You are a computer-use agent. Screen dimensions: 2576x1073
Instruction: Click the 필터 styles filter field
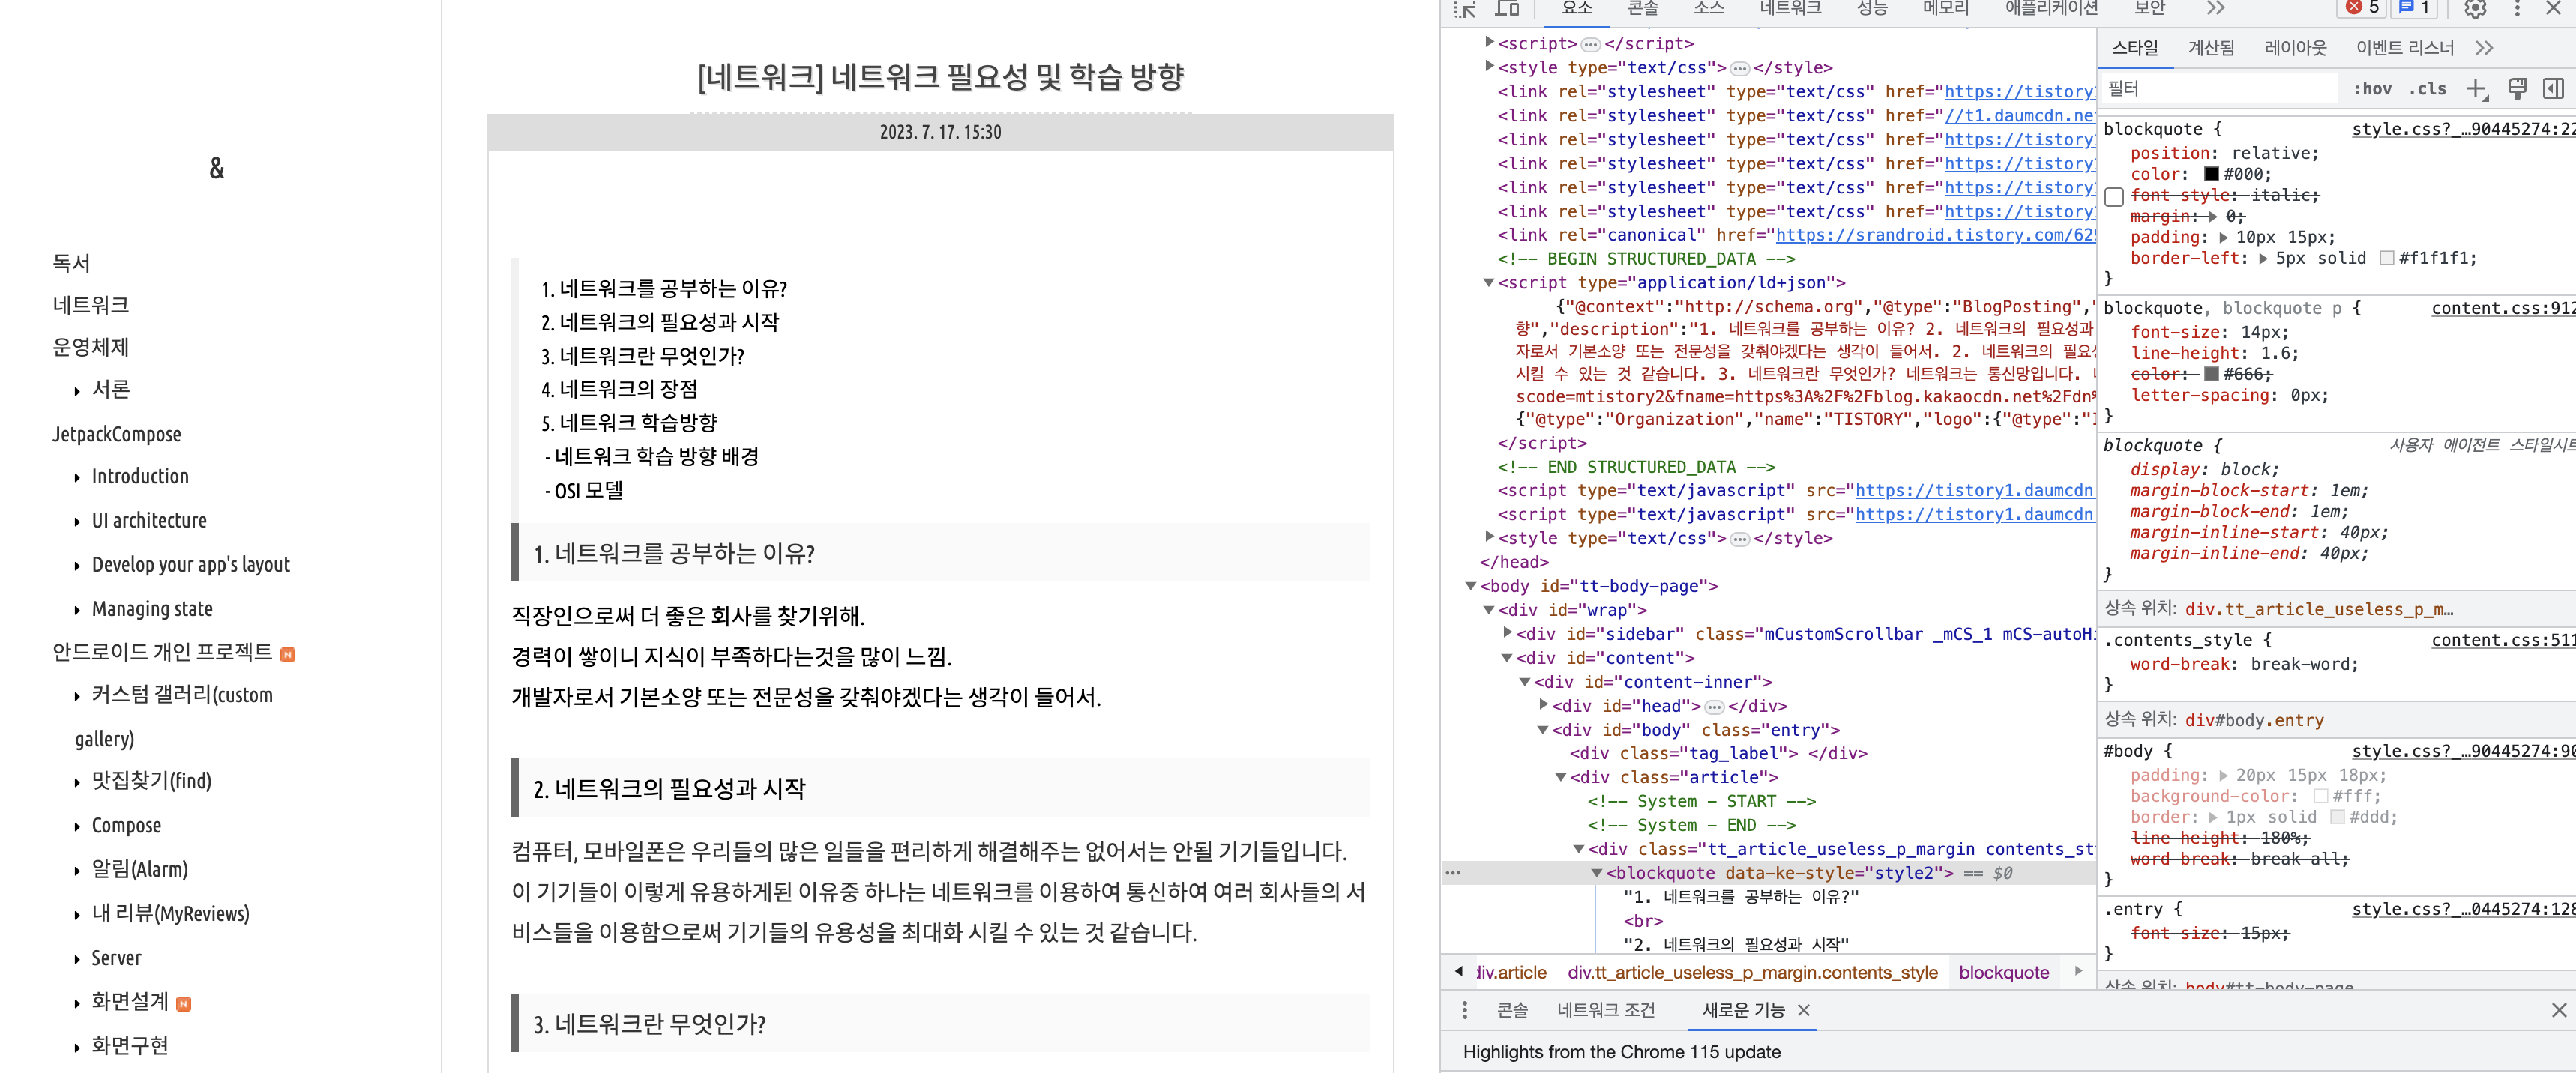(x=2220, y=89)
